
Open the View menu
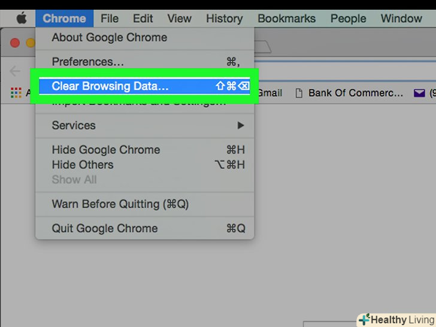click(179, 19)
